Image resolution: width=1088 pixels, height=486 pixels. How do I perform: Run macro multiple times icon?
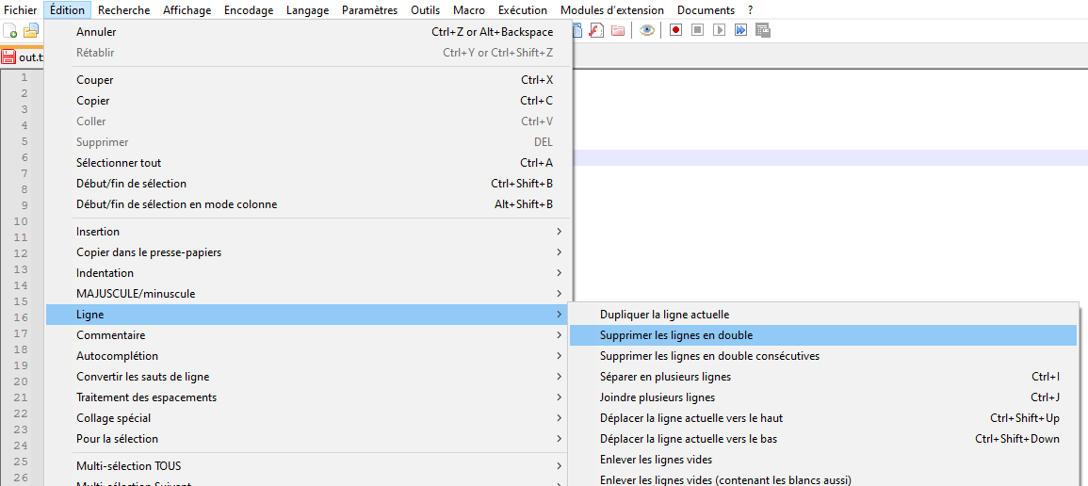740,30
